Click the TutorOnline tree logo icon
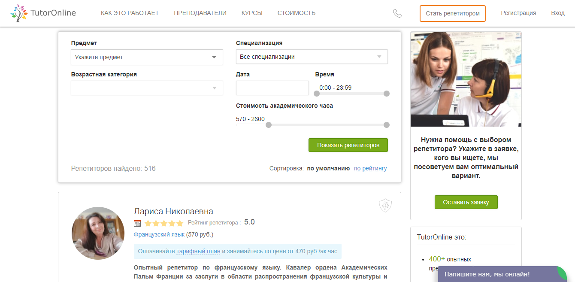The height and width of the screenshot is (282, 575). point(18,13)
